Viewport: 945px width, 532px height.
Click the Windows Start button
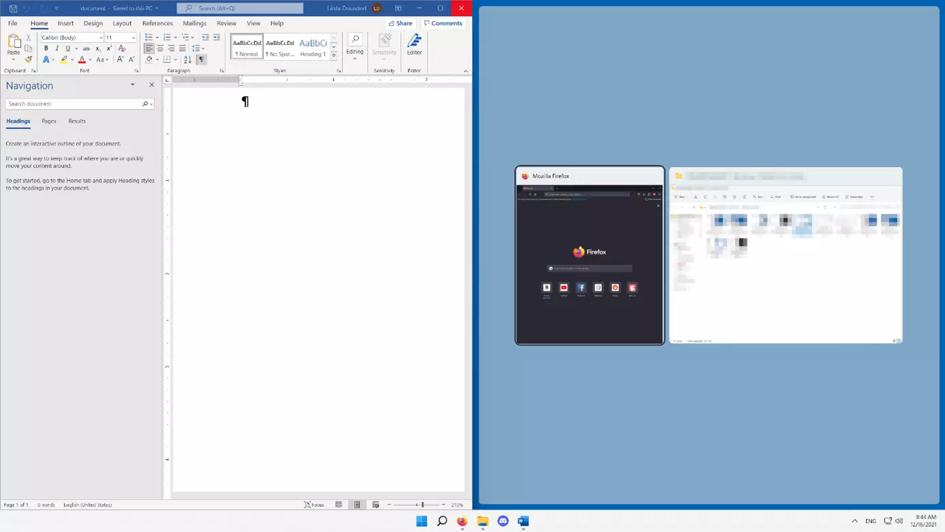click(421, 521)
